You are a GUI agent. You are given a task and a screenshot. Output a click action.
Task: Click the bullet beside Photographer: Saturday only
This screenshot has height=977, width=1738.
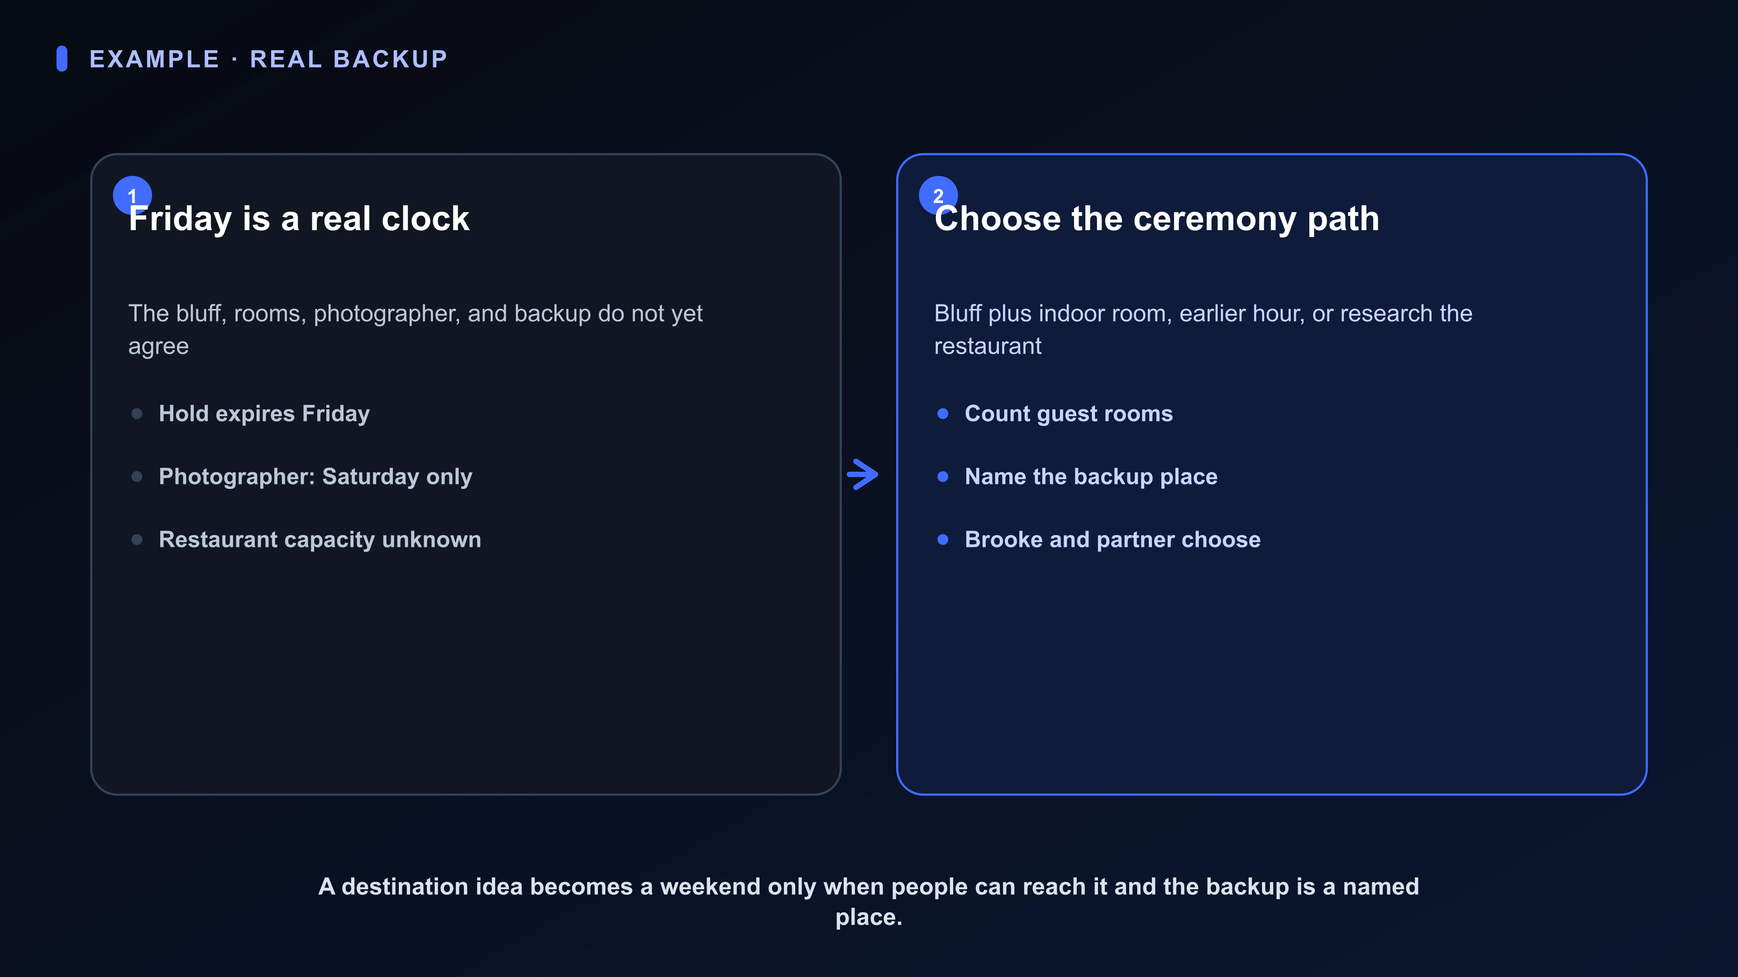coord(137,477)
